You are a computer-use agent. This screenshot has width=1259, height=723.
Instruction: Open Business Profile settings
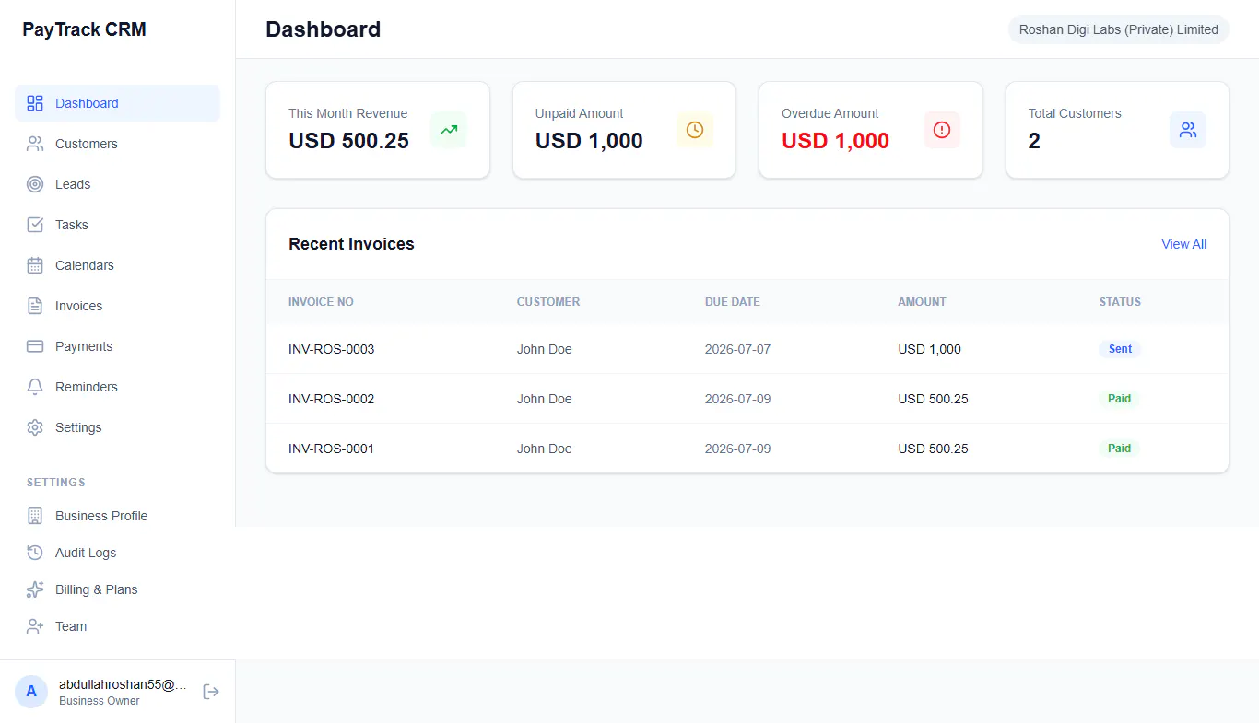point(117,516)
